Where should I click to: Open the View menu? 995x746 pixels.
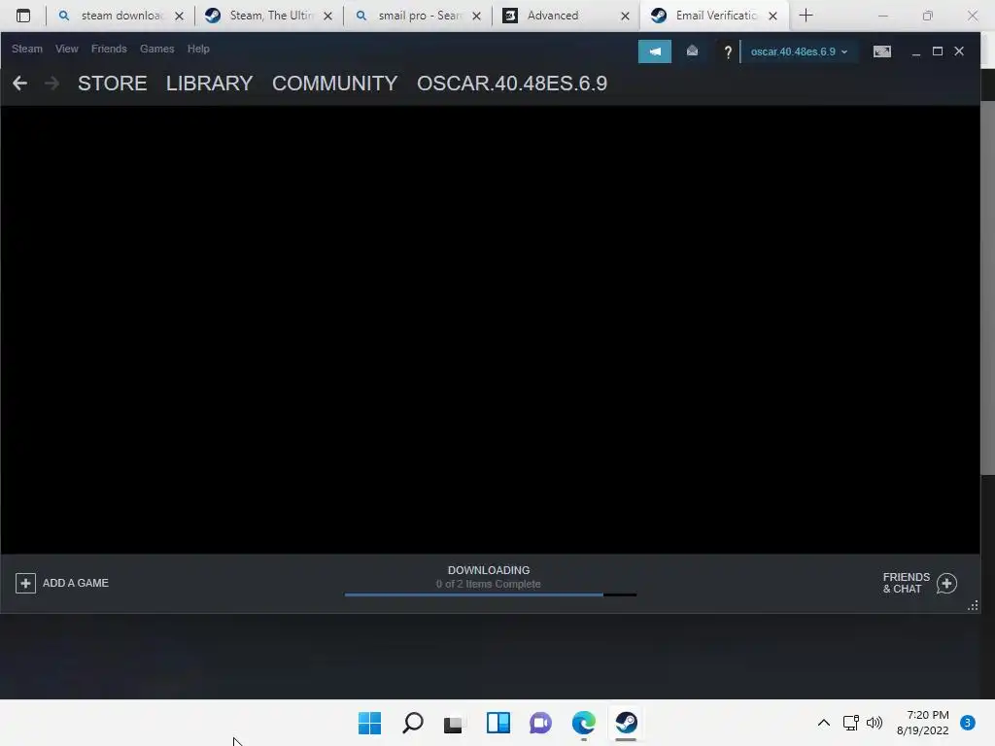(67, 49)
